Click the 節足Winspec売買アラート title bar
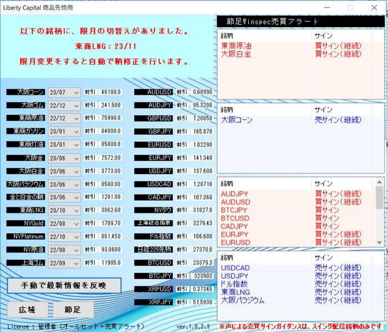This screenshot has height=332, width=388. pos(300,22)
